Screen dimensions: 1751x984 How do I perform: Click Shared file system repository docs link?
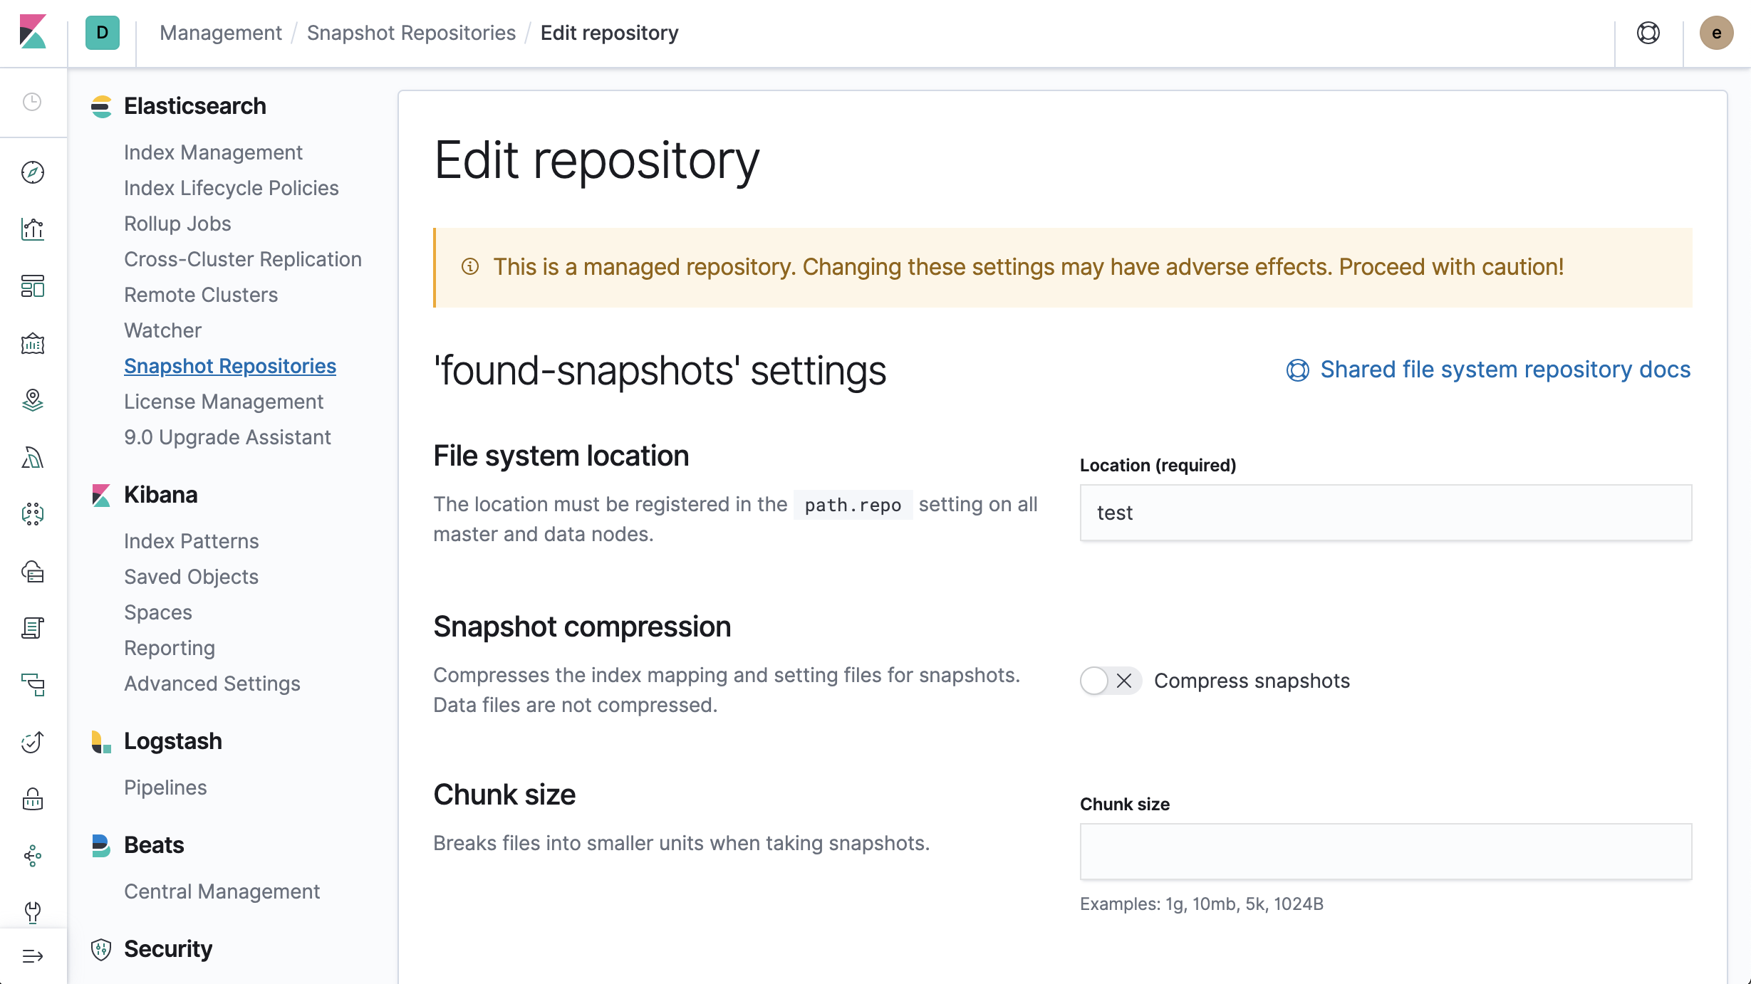(1487, 369)
